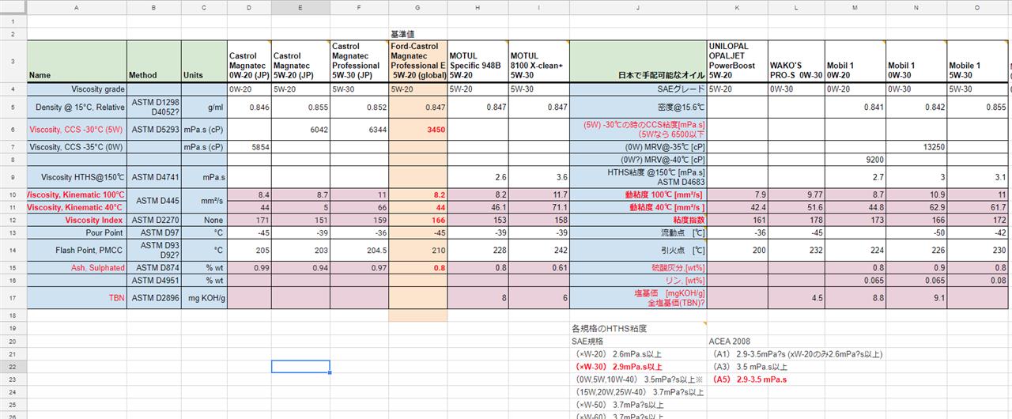Click 'Flash Point, PMCC' cell
This screenshot has width=1012, height=419.
pyautogui.click(x=77, y=250)
